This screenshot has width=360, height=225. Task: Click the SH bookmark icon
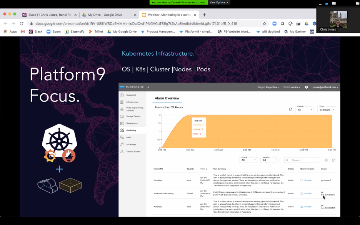(x=312, y=31)
